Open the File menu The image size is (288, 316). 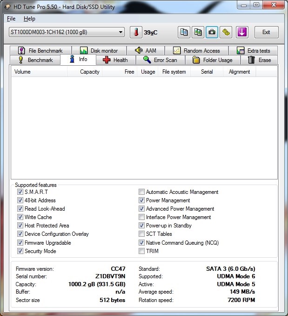click(11, 19)
